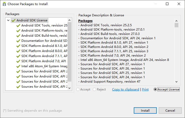Select the Accept radio button

coord(78,89)
